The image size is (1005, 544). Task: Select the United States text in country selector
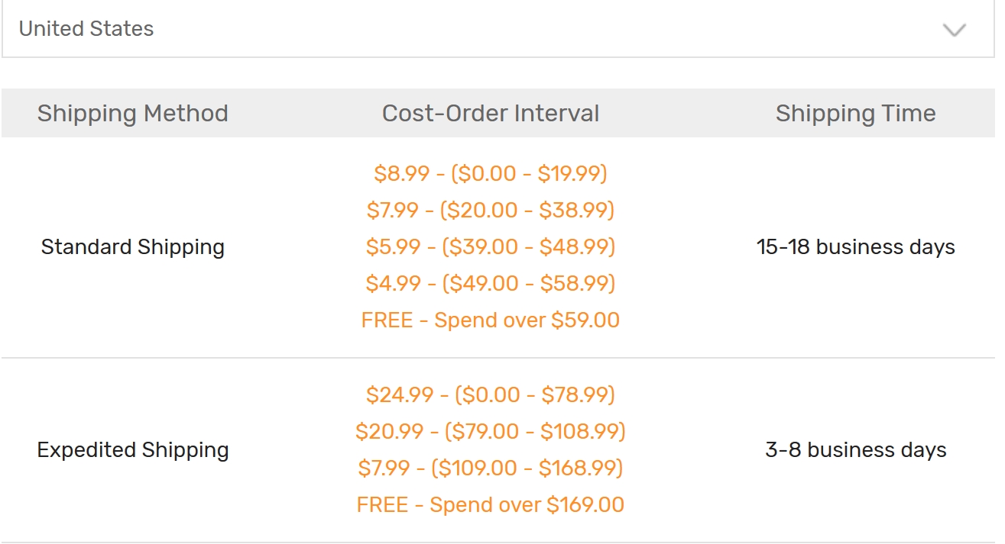(86, 29)
